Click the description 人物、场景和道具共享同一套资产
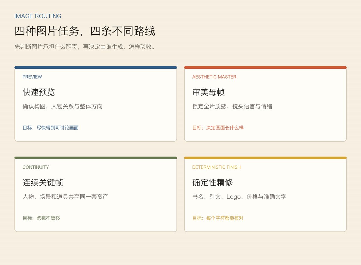 pyautogui.click(x=66, y=197)
